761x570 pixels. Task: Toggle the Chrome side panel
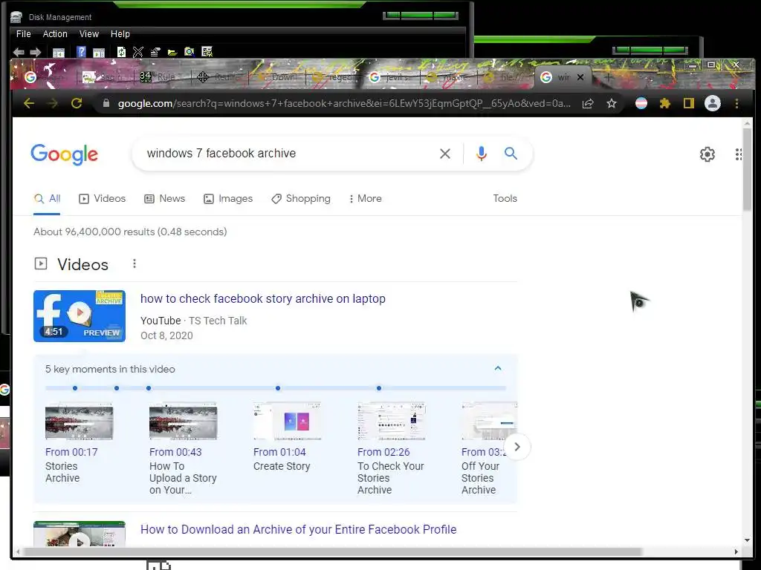point(689,103)
